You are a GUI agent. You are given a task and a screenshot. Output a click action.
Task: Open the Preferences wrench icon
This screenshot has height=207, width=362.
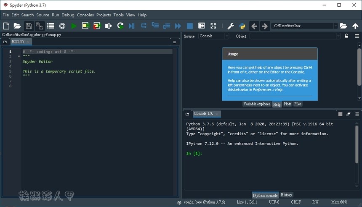231,26
